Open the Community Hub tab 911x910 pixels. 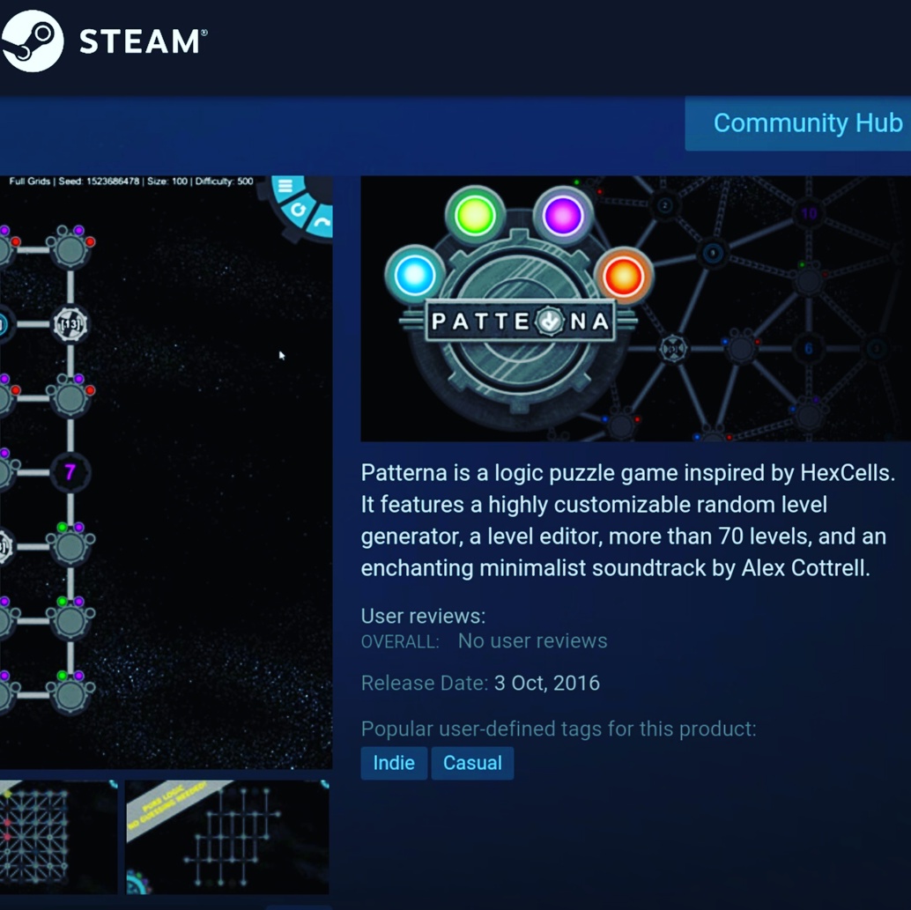coord(800,123)
